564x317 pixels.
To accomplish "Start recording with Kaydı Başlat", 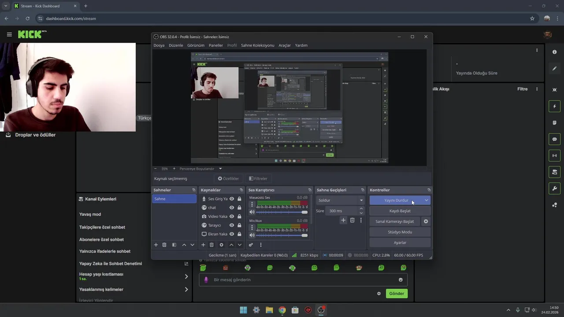I will point(400,211).
